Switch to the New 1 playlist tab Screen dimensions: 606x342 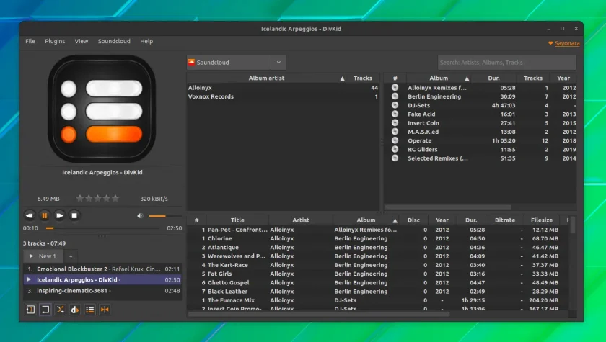click(x=43, y=256)
